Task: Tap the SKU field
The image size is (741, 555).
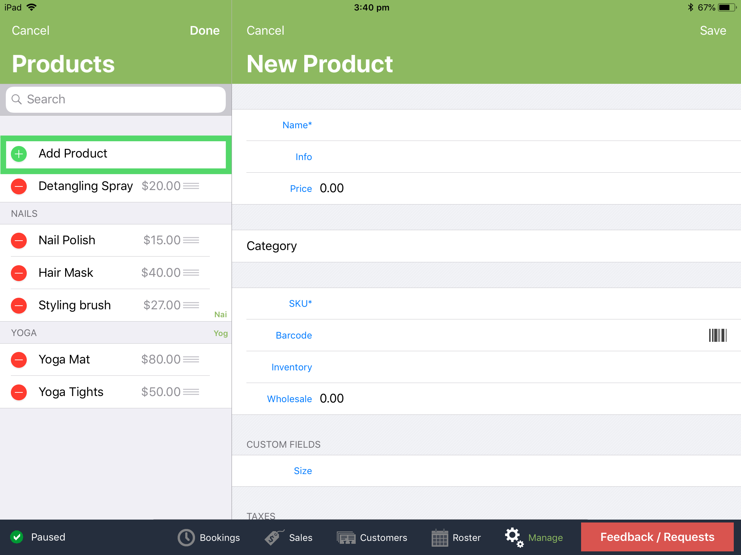Action: 486,304
